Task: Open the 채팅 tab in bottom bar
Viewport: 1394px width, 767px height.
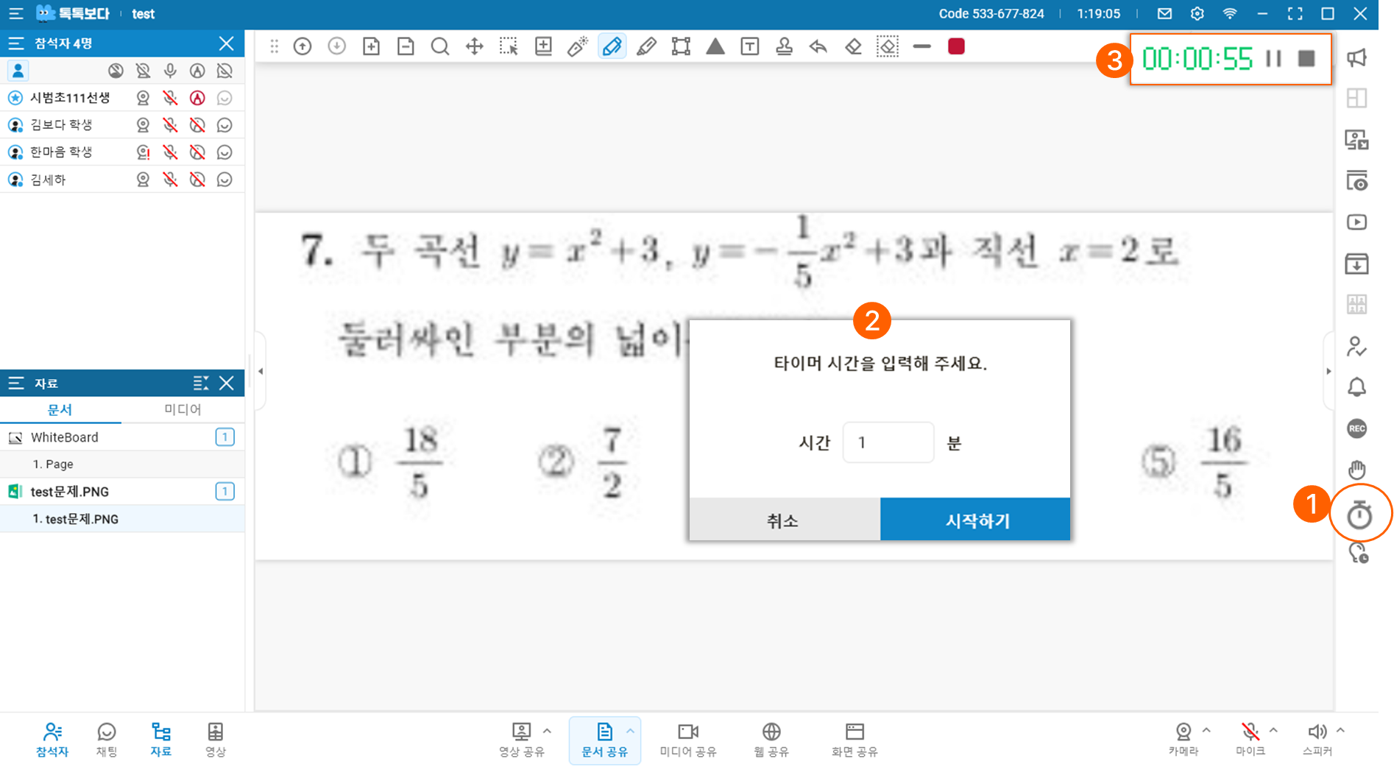Action: (107, 738)
